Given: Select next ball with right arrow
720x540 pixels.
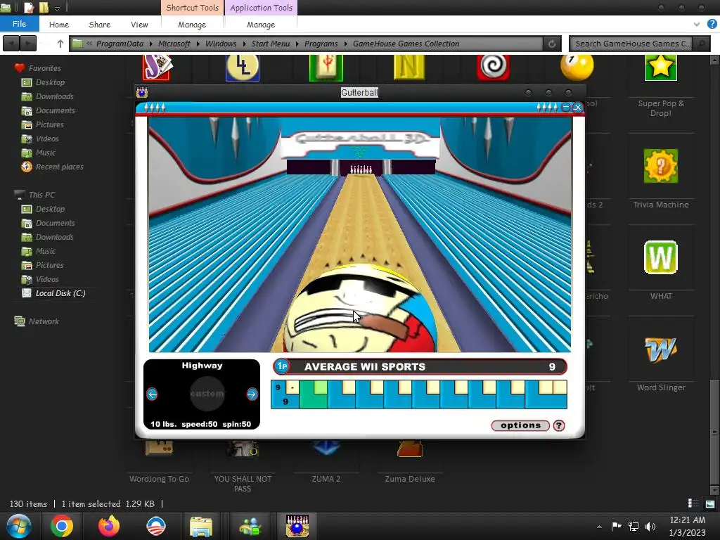Looking at the screenshot, I should (252, 394).
